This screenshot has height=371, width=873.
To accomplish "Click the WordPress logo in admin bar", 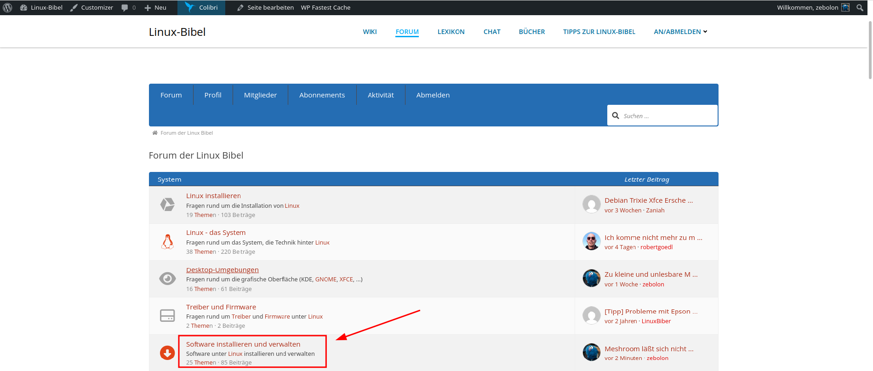I will 8,7.
